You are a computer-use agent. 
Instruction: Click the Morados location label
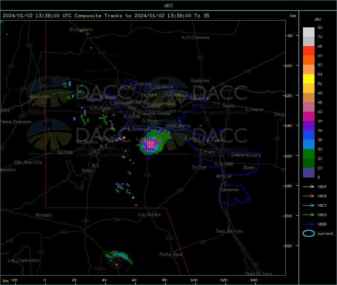43,215
